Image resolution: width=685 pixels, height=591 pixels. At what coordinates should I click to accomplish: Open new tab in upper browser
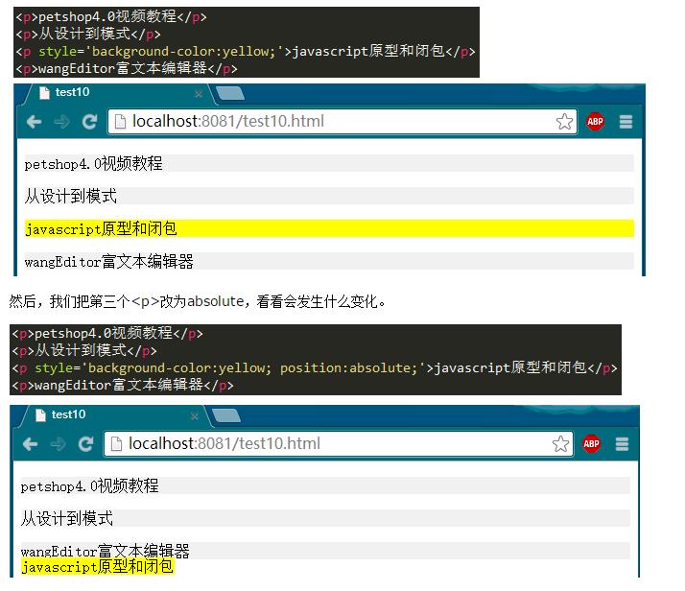(x=230, y=93)
